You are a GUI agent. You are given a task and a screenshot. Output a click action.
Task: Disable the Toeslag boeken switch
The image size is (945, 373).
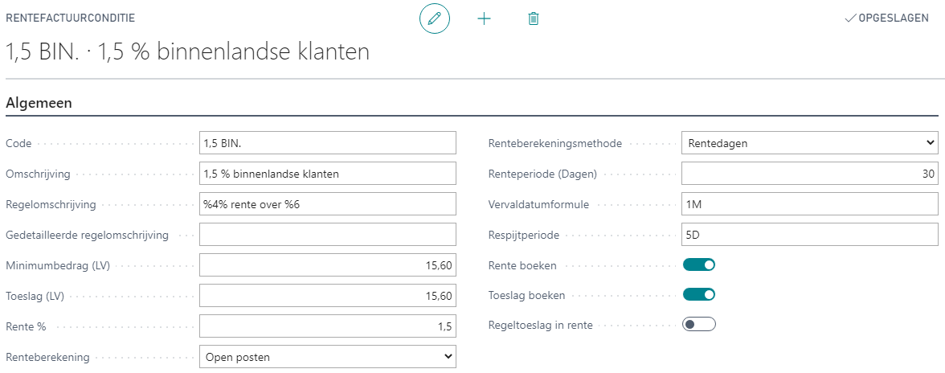point(698,295)
